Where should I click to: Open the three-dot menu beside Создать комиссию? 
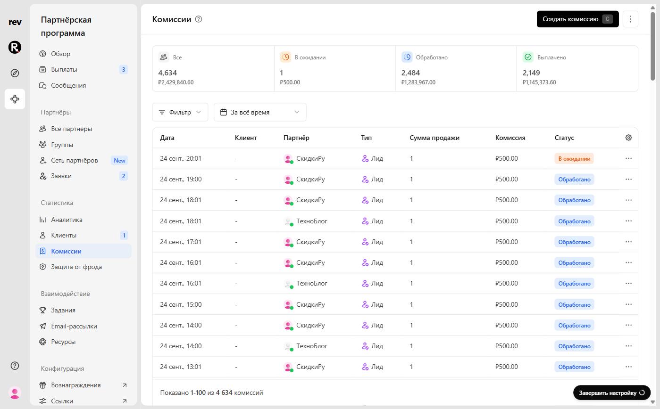[630, 19]
